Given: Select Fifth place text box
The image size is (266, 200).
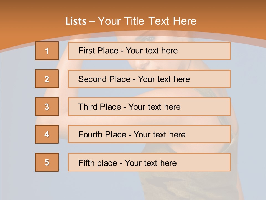Looking at the screenshot, I should pyautogui.click(x=149, y=162).
